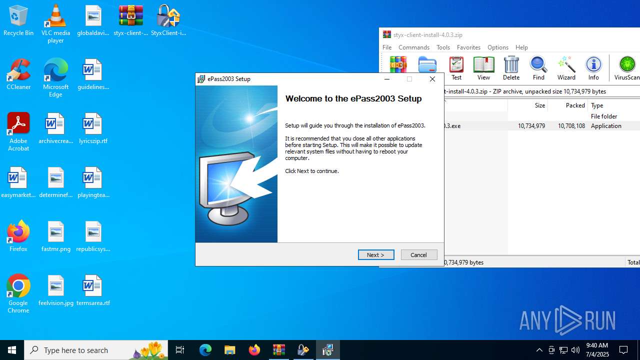The width and height of the screenshot is (640, 360).
Task: Open network status in system tray
Action: [563, 350]
